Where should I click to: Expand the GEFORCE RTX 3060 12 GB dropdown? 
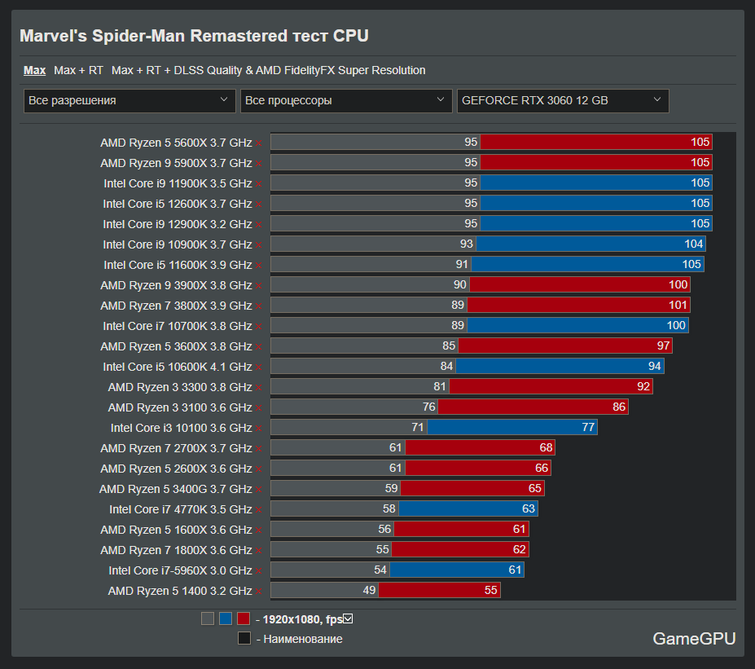pos(563,101)
